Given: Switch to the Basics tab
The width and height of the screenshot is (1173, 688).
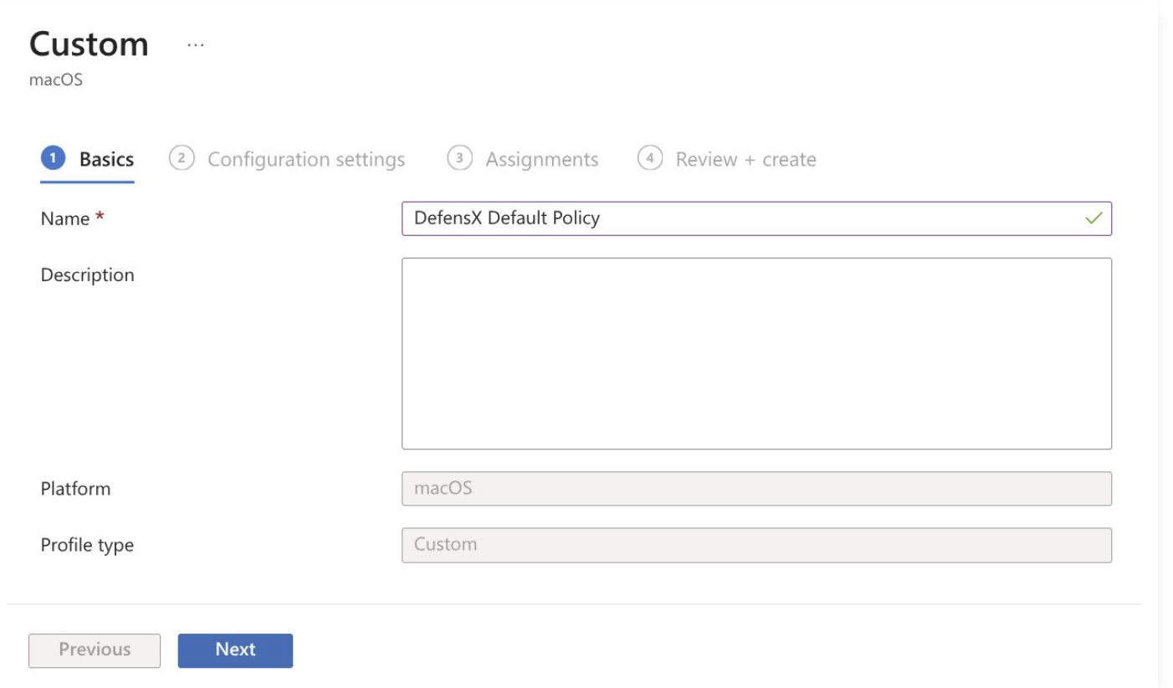Looking at the screenshot, I should tap(106, 159).
